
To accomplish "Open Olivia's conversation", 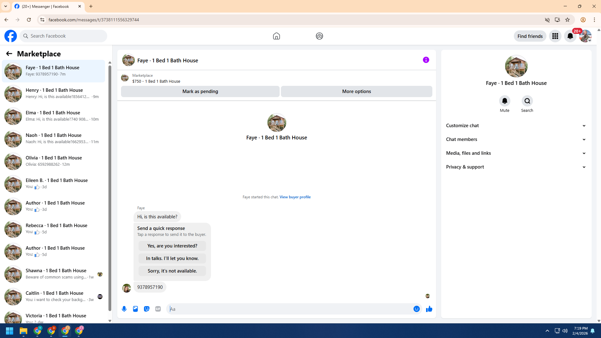I will (54, 161).
